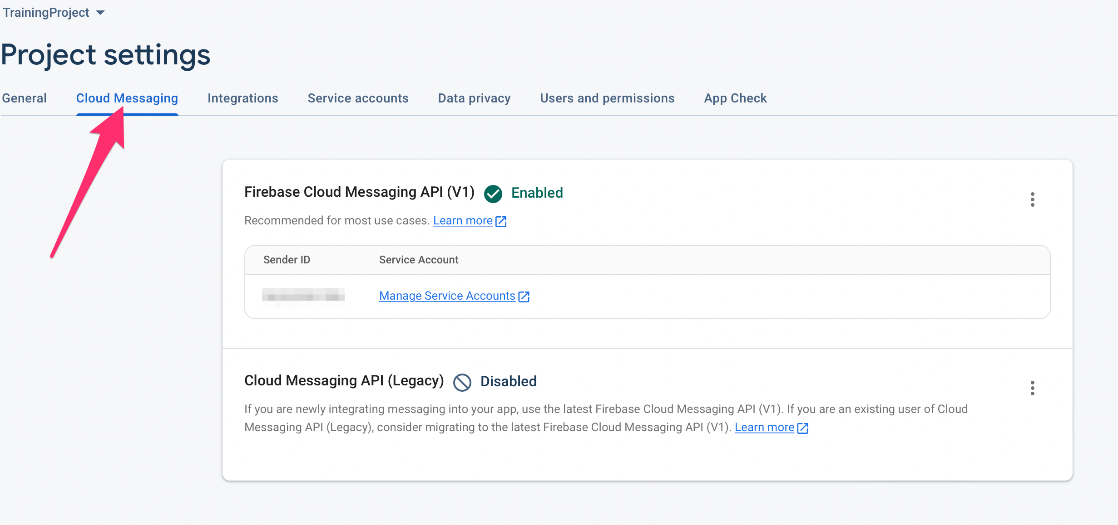Open the Data privacy tab

click(x=475, y=98)
